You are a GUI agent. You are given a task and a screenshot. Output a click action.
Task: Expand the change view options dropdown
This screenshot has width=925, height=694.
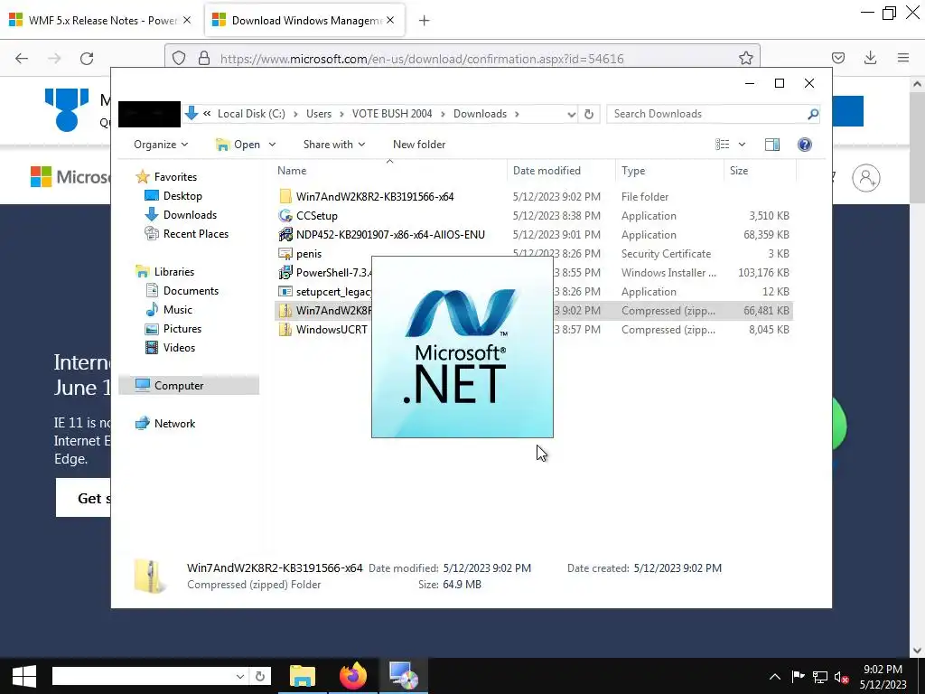[x=743, y=145]
